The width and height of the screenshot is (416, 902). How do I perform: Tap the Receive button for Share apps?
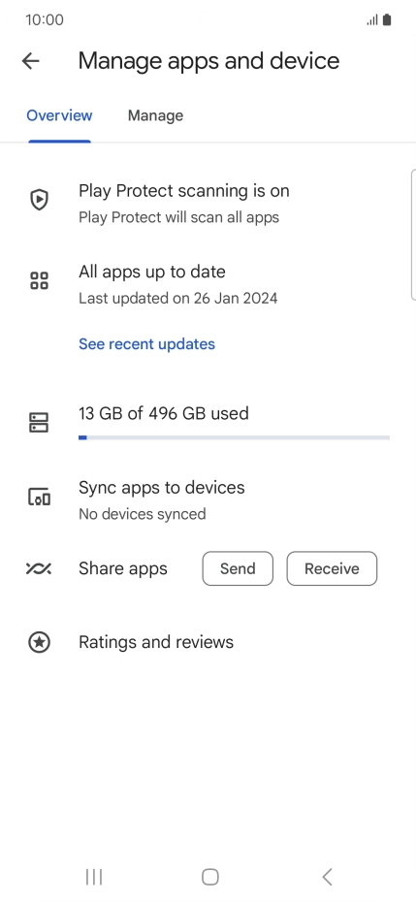pos(332,569)
